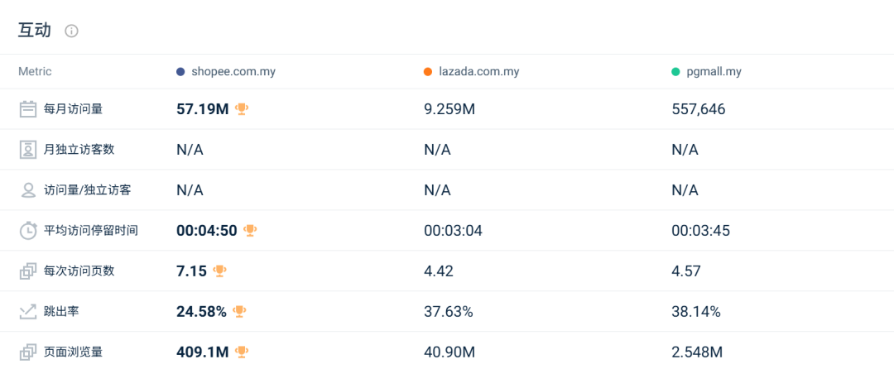The height and width of the screenshot is (369, 894).
Task: Click the info icon beside 互动 heading
Action: tap(72, 31)
